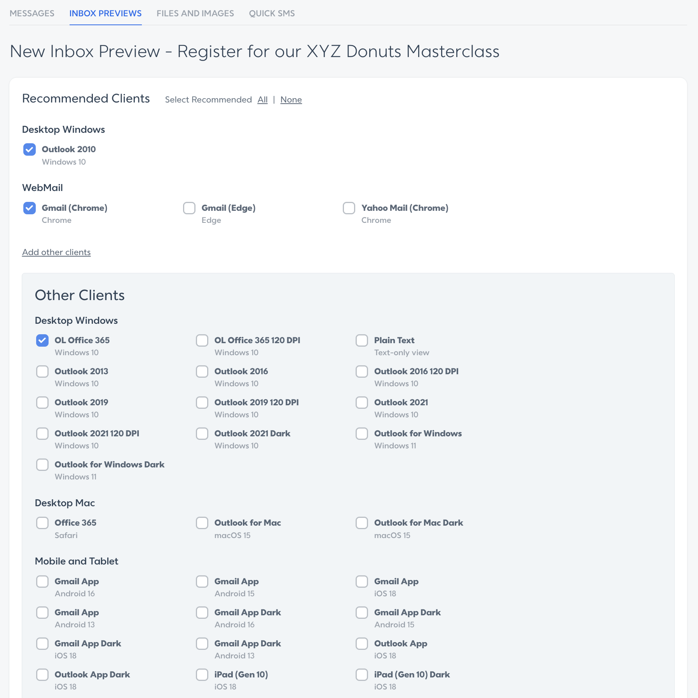
Task: Tick the Yahoo Mail (Chrome) checkbox
Action: point(349,208)
